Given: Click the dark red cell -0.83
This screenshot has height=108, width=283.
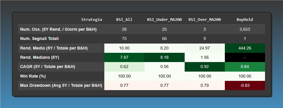Looking at the screenshot, I should [x=245, y=86].
